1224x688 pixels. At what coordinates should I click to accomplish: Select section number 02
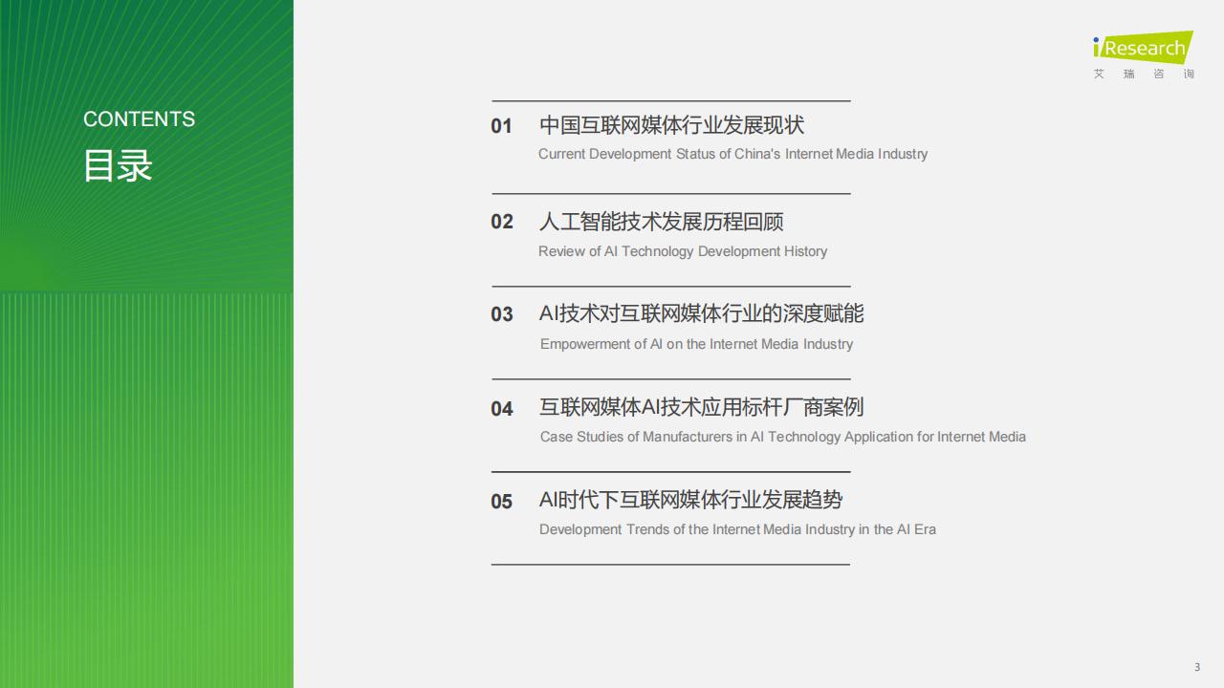[x=502, y=222]
